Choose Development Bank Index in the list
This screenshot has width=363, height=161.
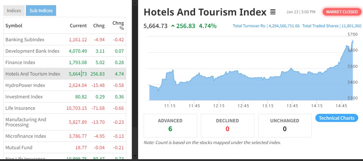(32, 51)
